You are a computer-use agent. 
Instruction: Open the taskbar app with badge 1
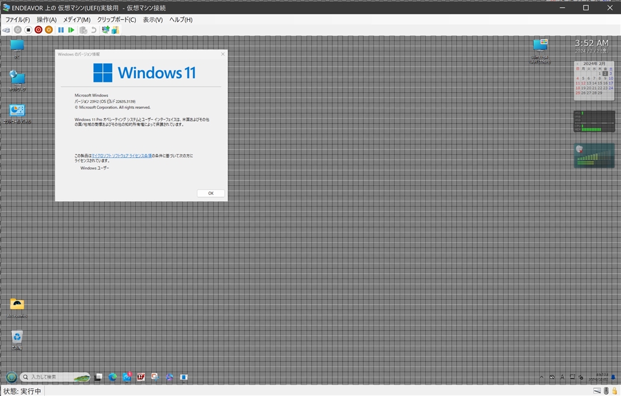click(127, 377)
